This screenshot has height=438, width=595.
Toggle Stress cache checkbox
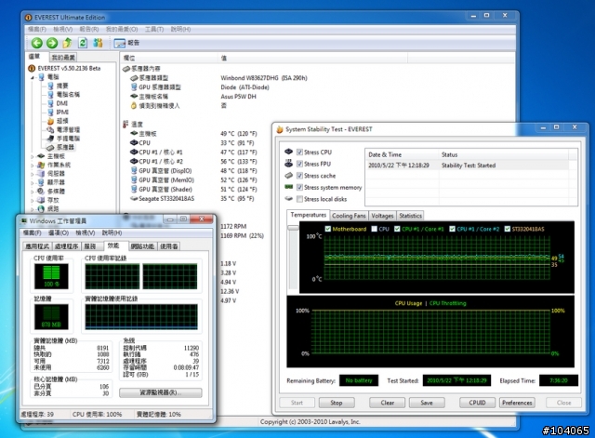(x=299, y=176)
